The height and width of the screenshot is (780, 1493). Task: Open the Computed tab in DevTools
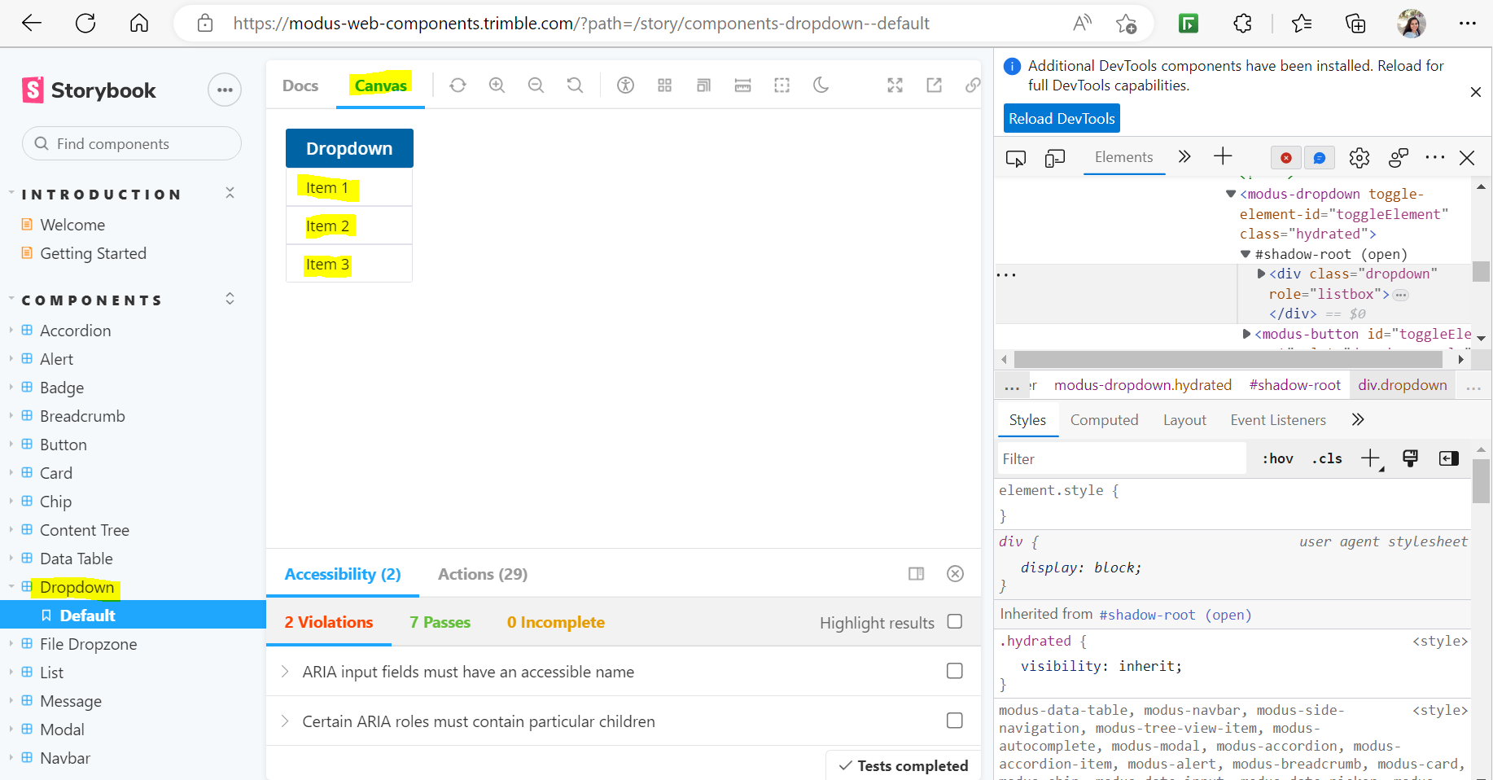coord(1105,419)
